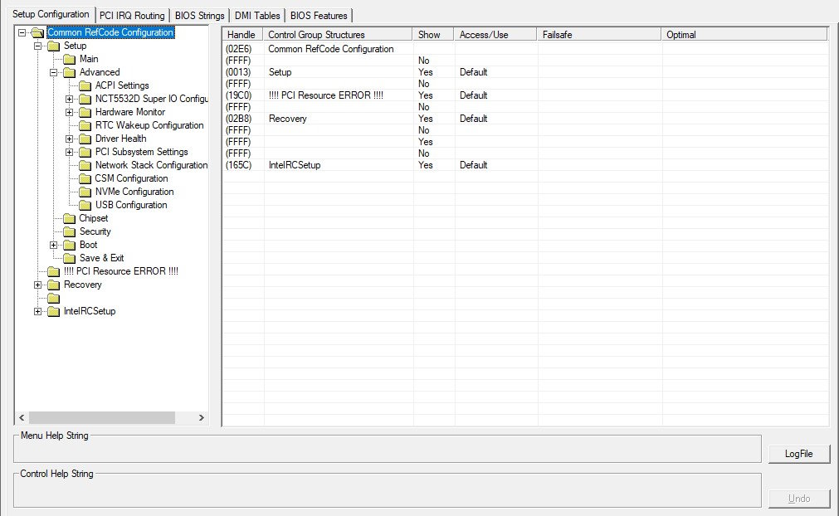Switch to the PCI IRQ Routing tab
Image resolution: width=839 pixels, height=516 pixels.
click(x=132, y=16)
